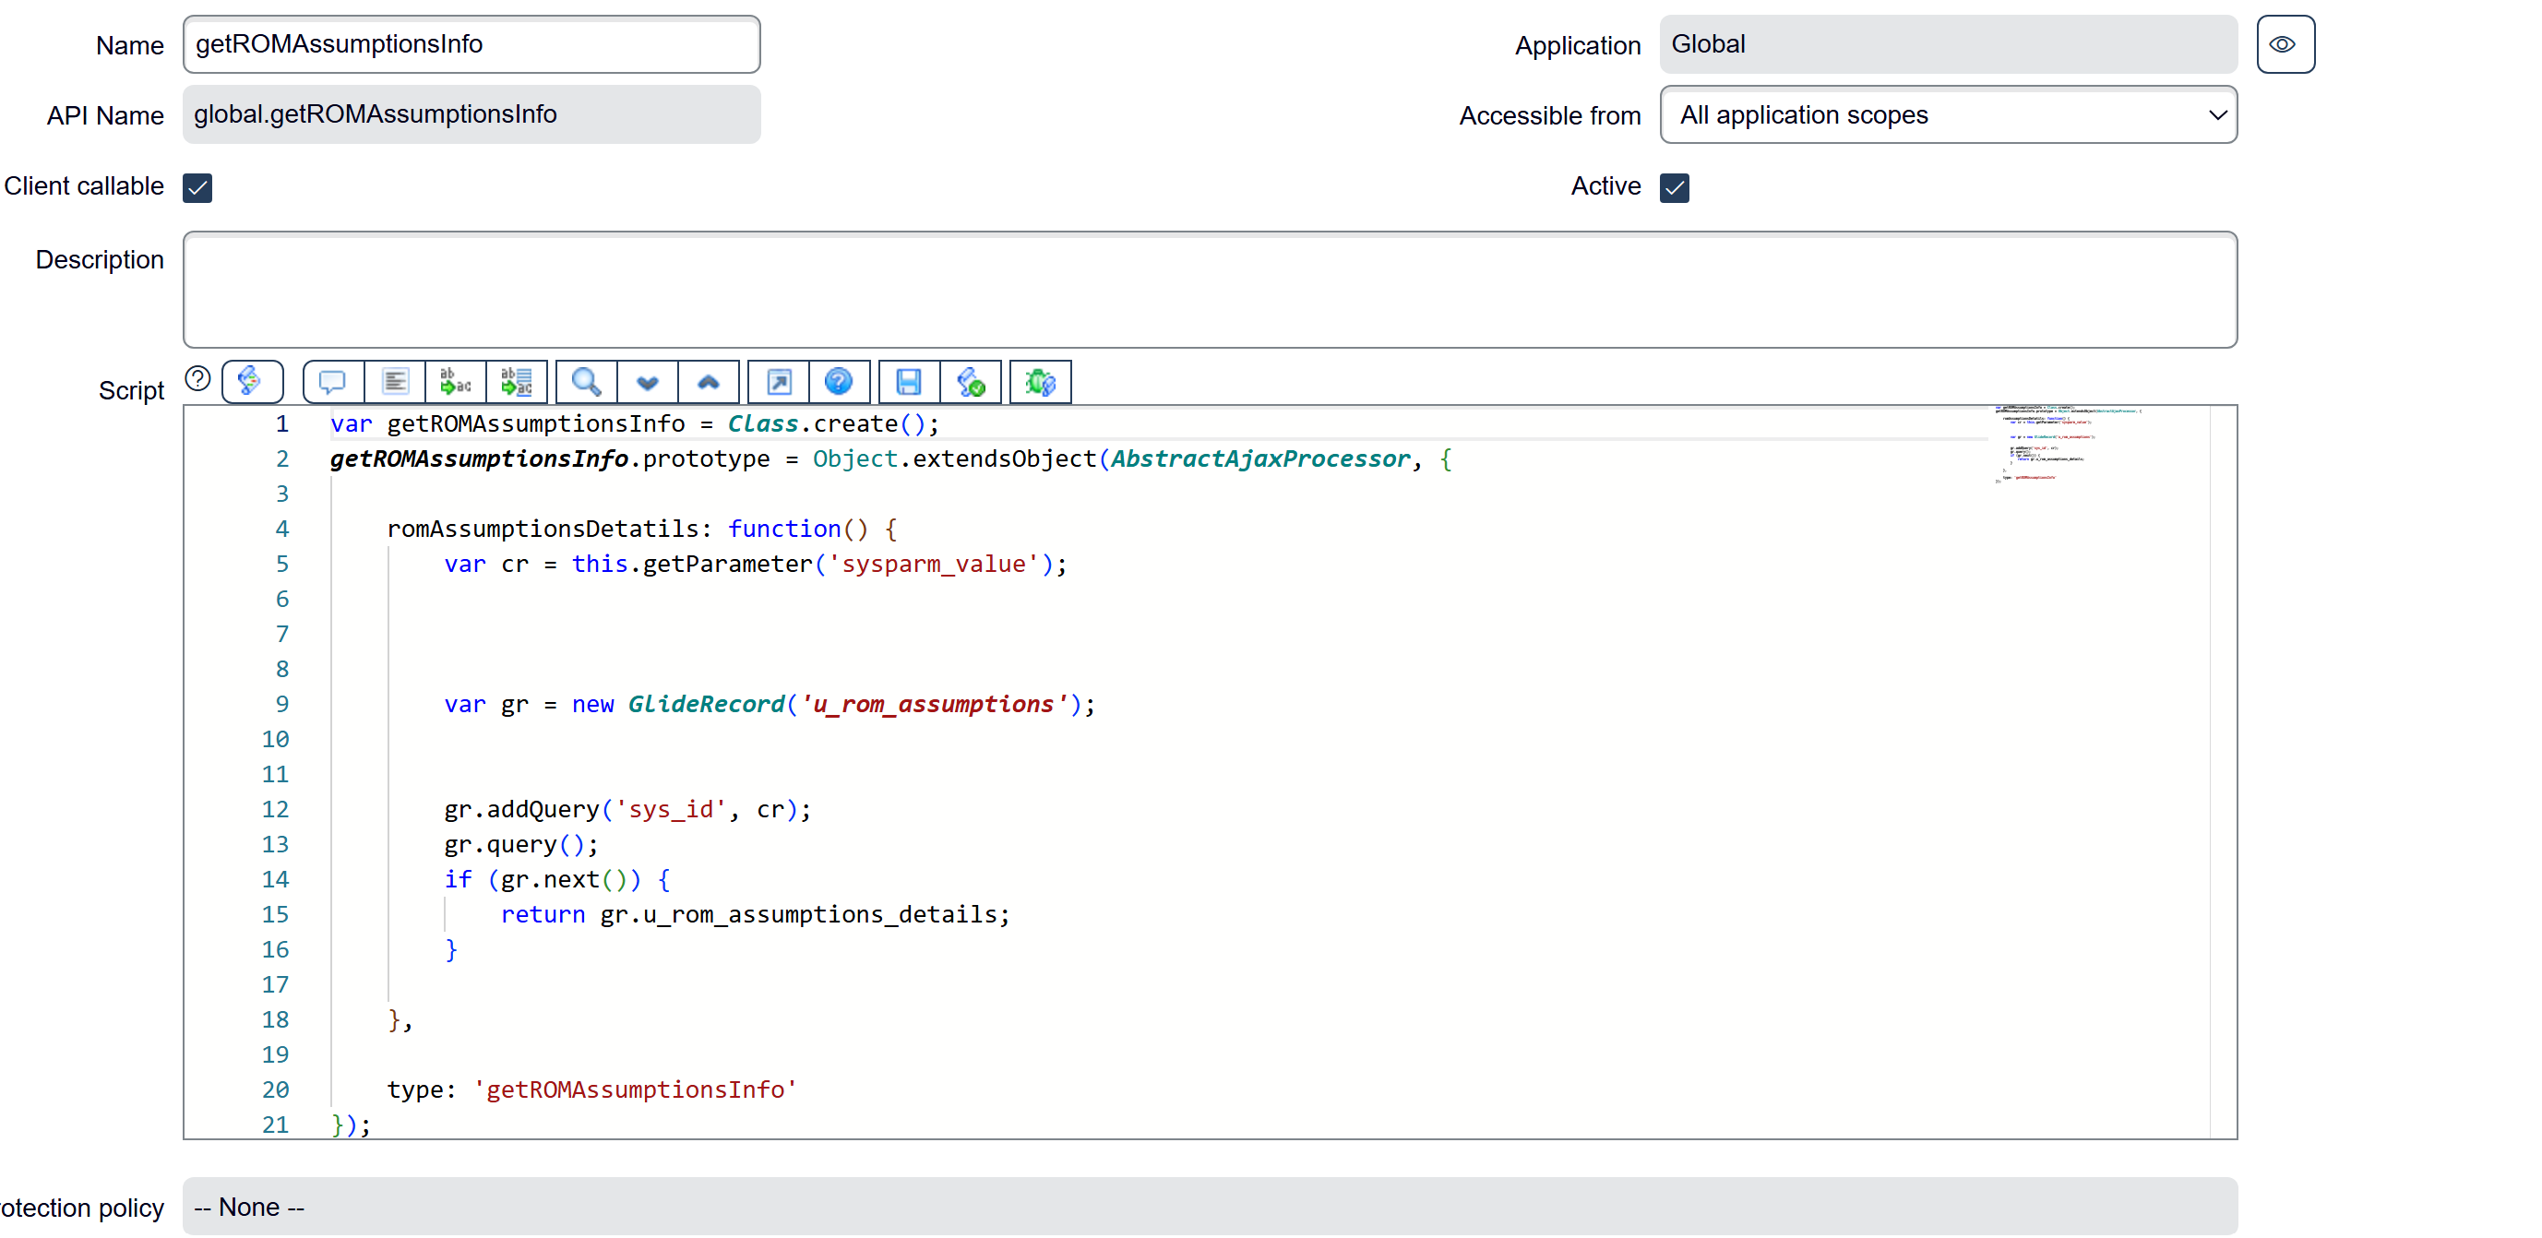
Task: Click the comment toggle speech-bubble icon
Action: pyautogui.click(x=332, y=381)
